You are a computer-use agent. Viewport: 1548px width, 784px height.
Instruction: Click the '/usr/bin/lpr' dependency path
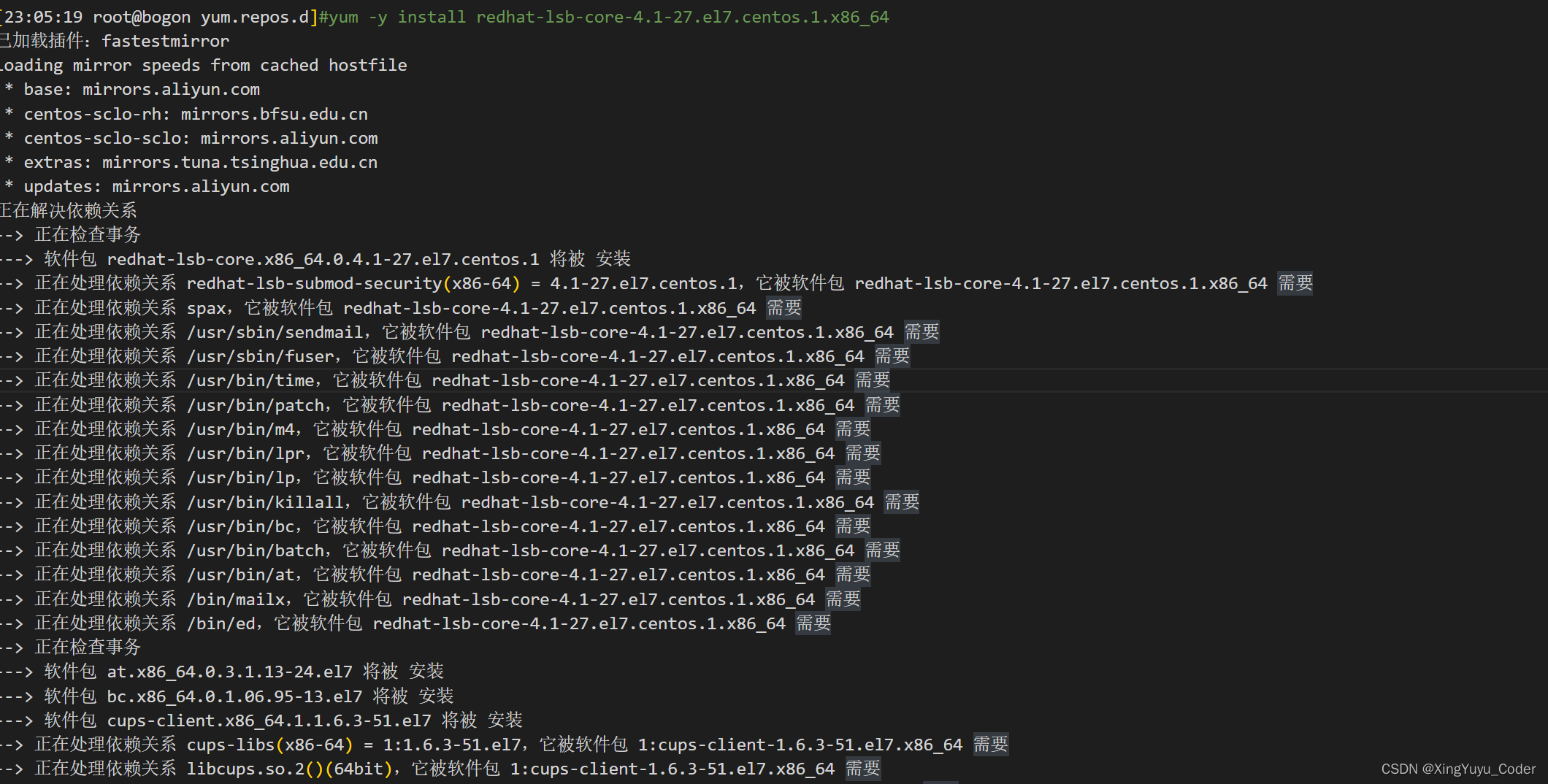click(246, 453)
